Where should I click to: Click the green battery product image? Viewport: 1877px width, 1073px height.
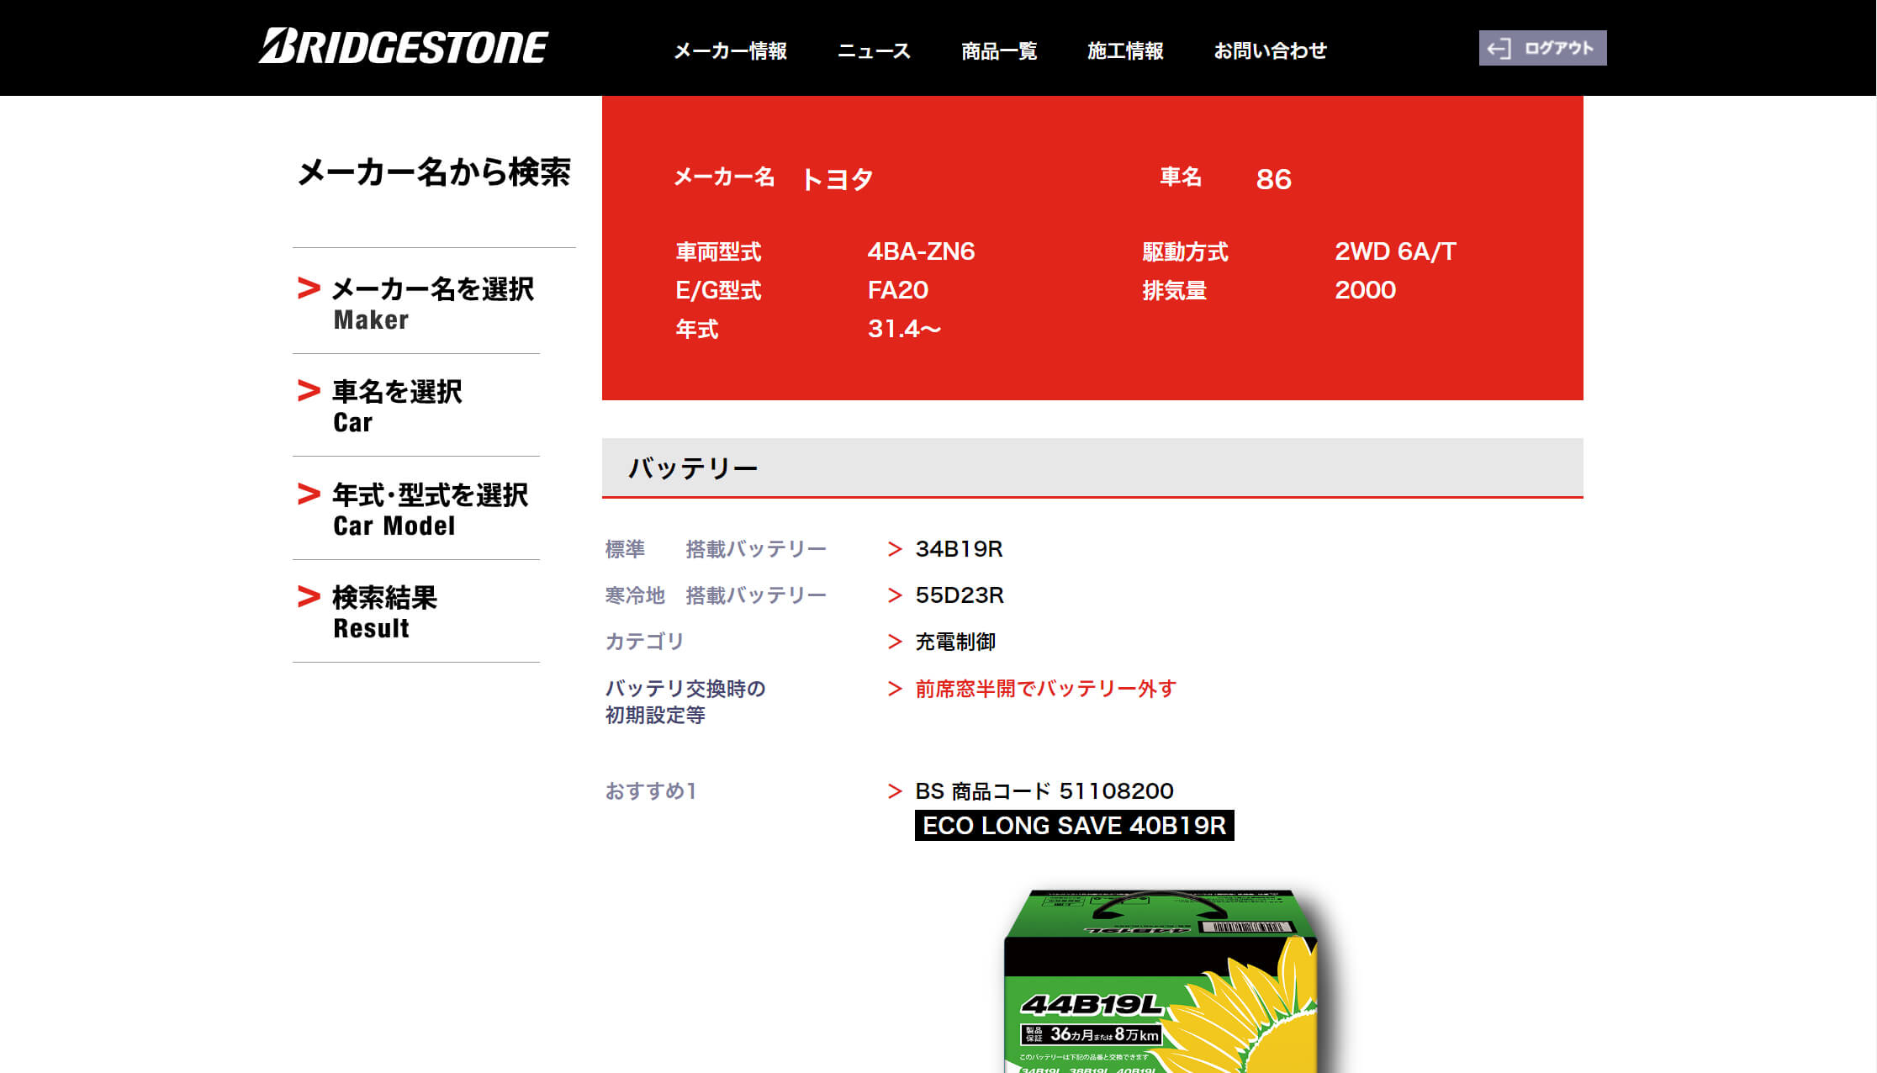tap(1161, 984)
